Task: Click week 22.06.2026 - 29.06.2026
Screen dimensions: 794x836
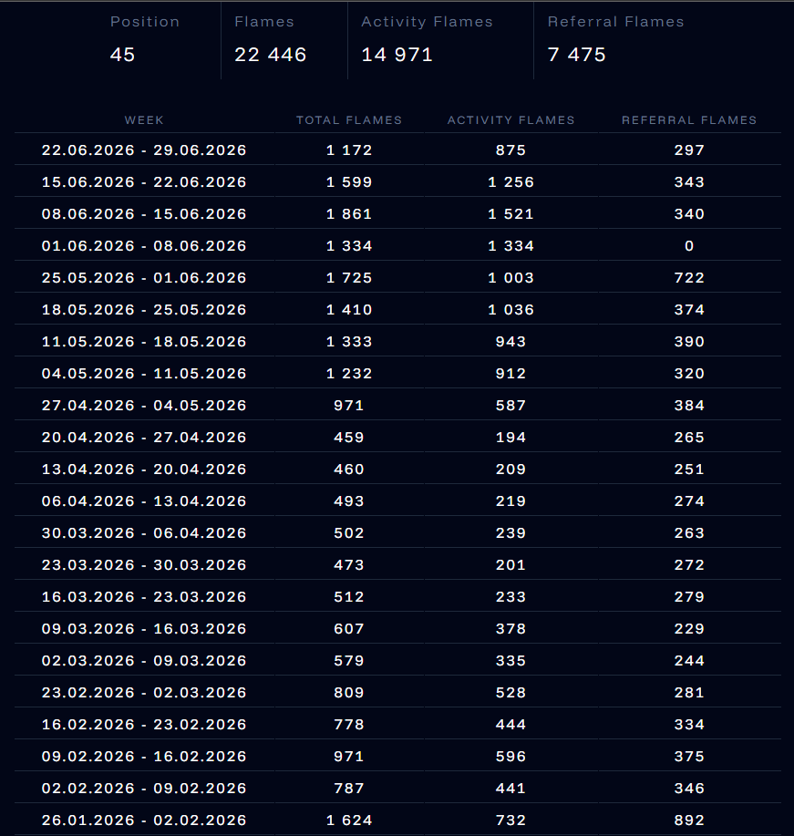Action: click(x=144, y=150)
